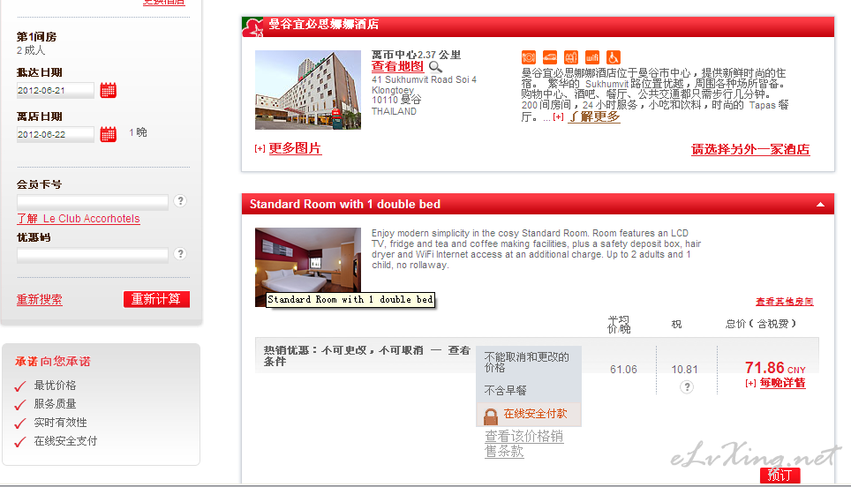
Task: Click the red 重新计算 button
Action: point(156,299)
